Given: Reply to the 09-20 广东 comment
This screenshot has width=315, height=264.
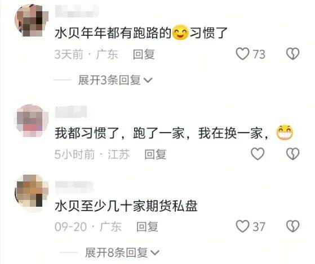Looking at the screenshot, I should (147, 227).
